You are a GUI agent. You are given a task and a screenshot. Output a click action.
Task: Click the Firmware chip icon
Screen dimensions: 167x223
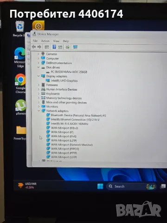[x=43, y=85]
